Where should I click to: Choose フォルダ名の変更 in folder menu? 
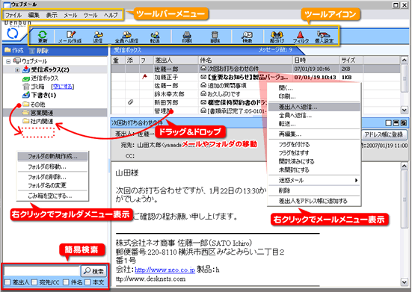52,185
